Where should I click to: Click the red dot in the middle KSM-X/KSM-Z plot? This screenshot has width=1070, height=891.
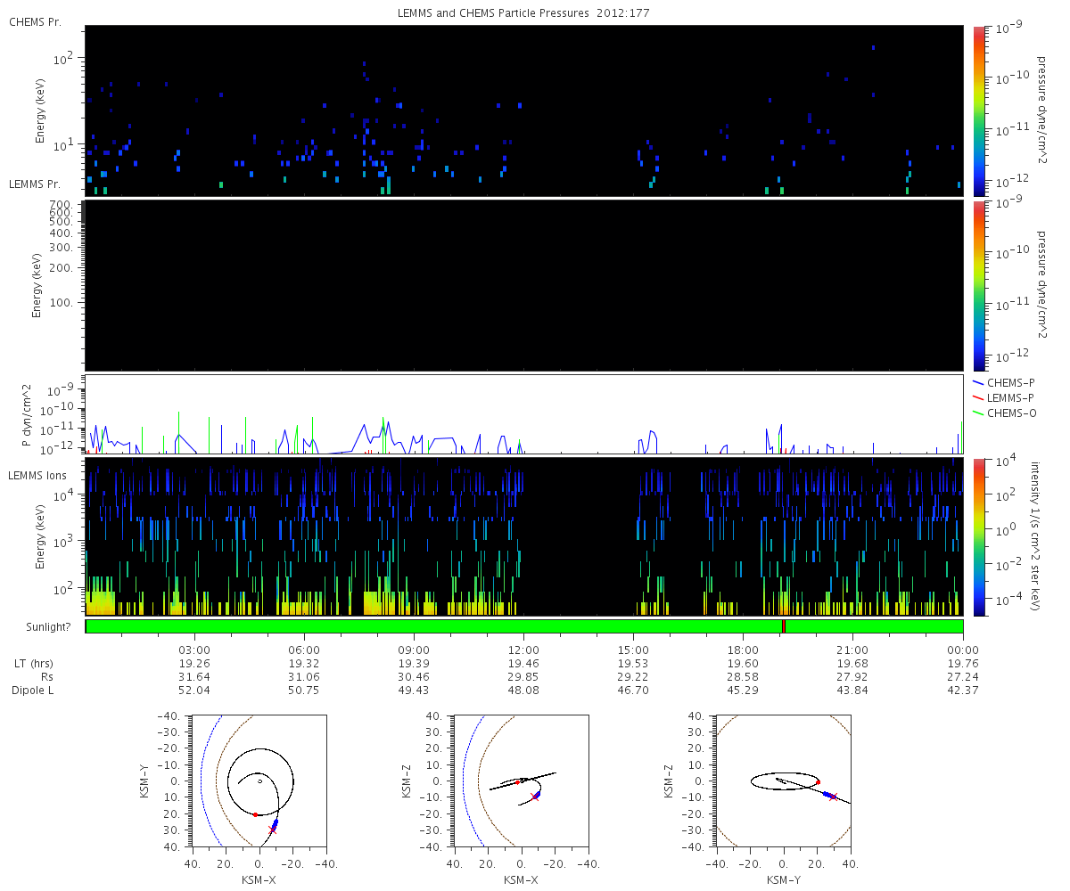pyautogui.click(x=517, y=782)
